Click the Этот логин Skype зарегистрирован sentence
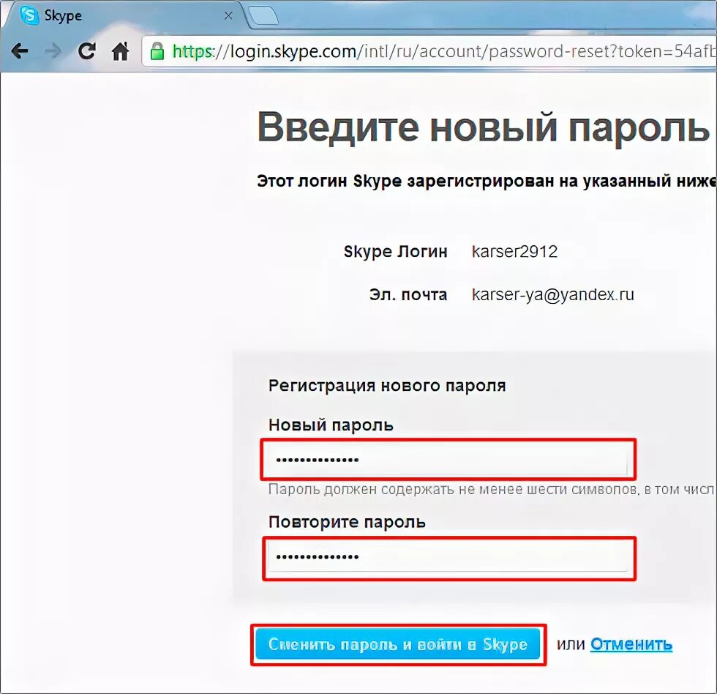 tap(487, 181)
